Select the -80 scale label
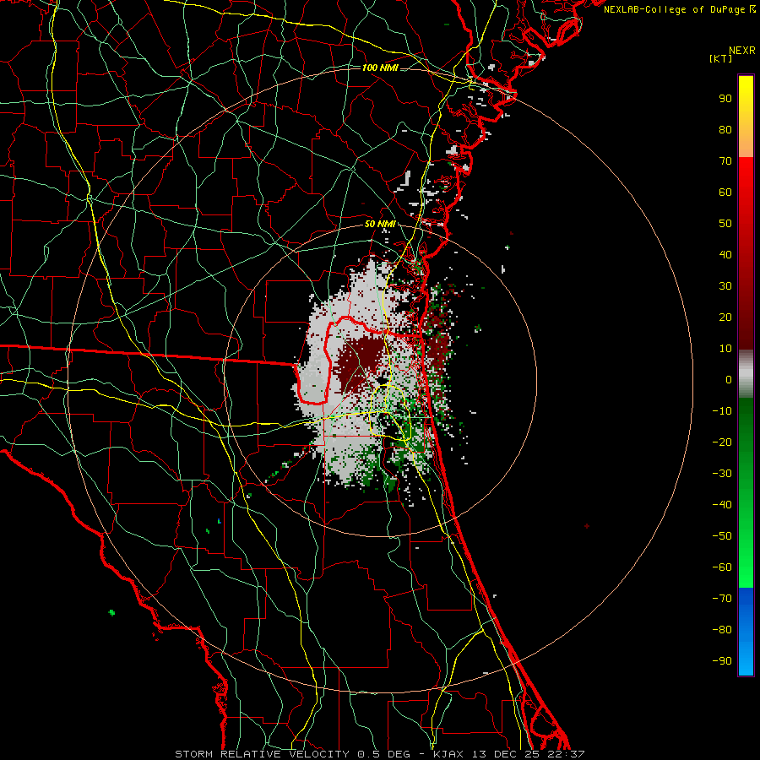 722,630
